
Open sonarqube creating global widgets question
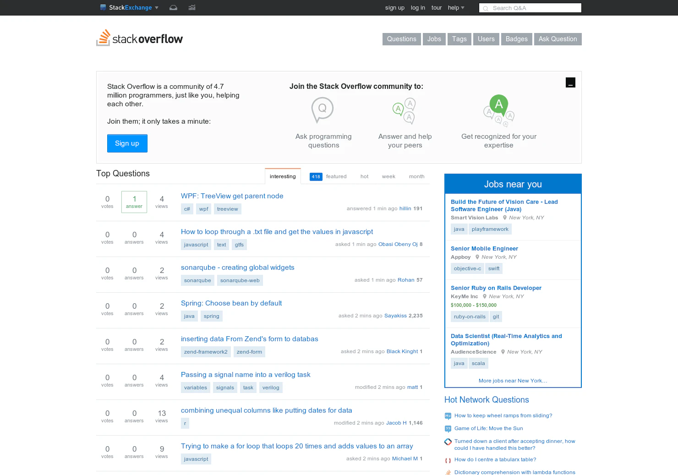point(238,268)
